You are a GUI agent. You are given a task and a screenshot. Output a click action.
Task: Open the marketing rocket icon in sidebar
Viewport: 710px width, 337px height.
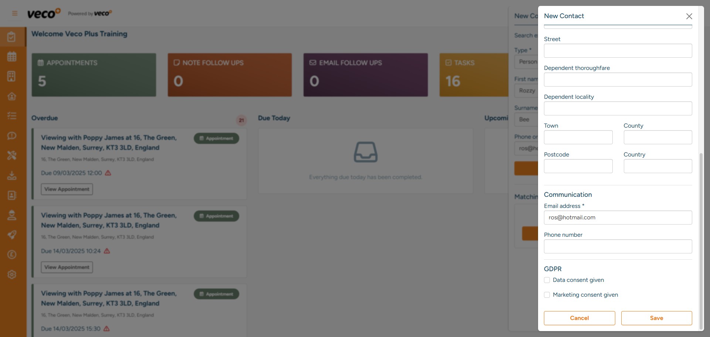[x=12, y=235]
